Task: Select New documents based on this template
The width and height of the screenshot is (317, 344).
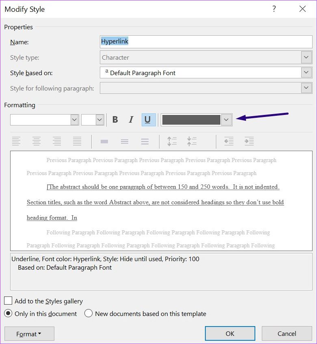Action: click(89, 314)
